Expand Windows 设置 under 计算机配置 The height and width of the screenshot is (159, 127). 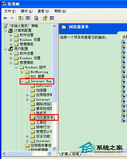11,40
